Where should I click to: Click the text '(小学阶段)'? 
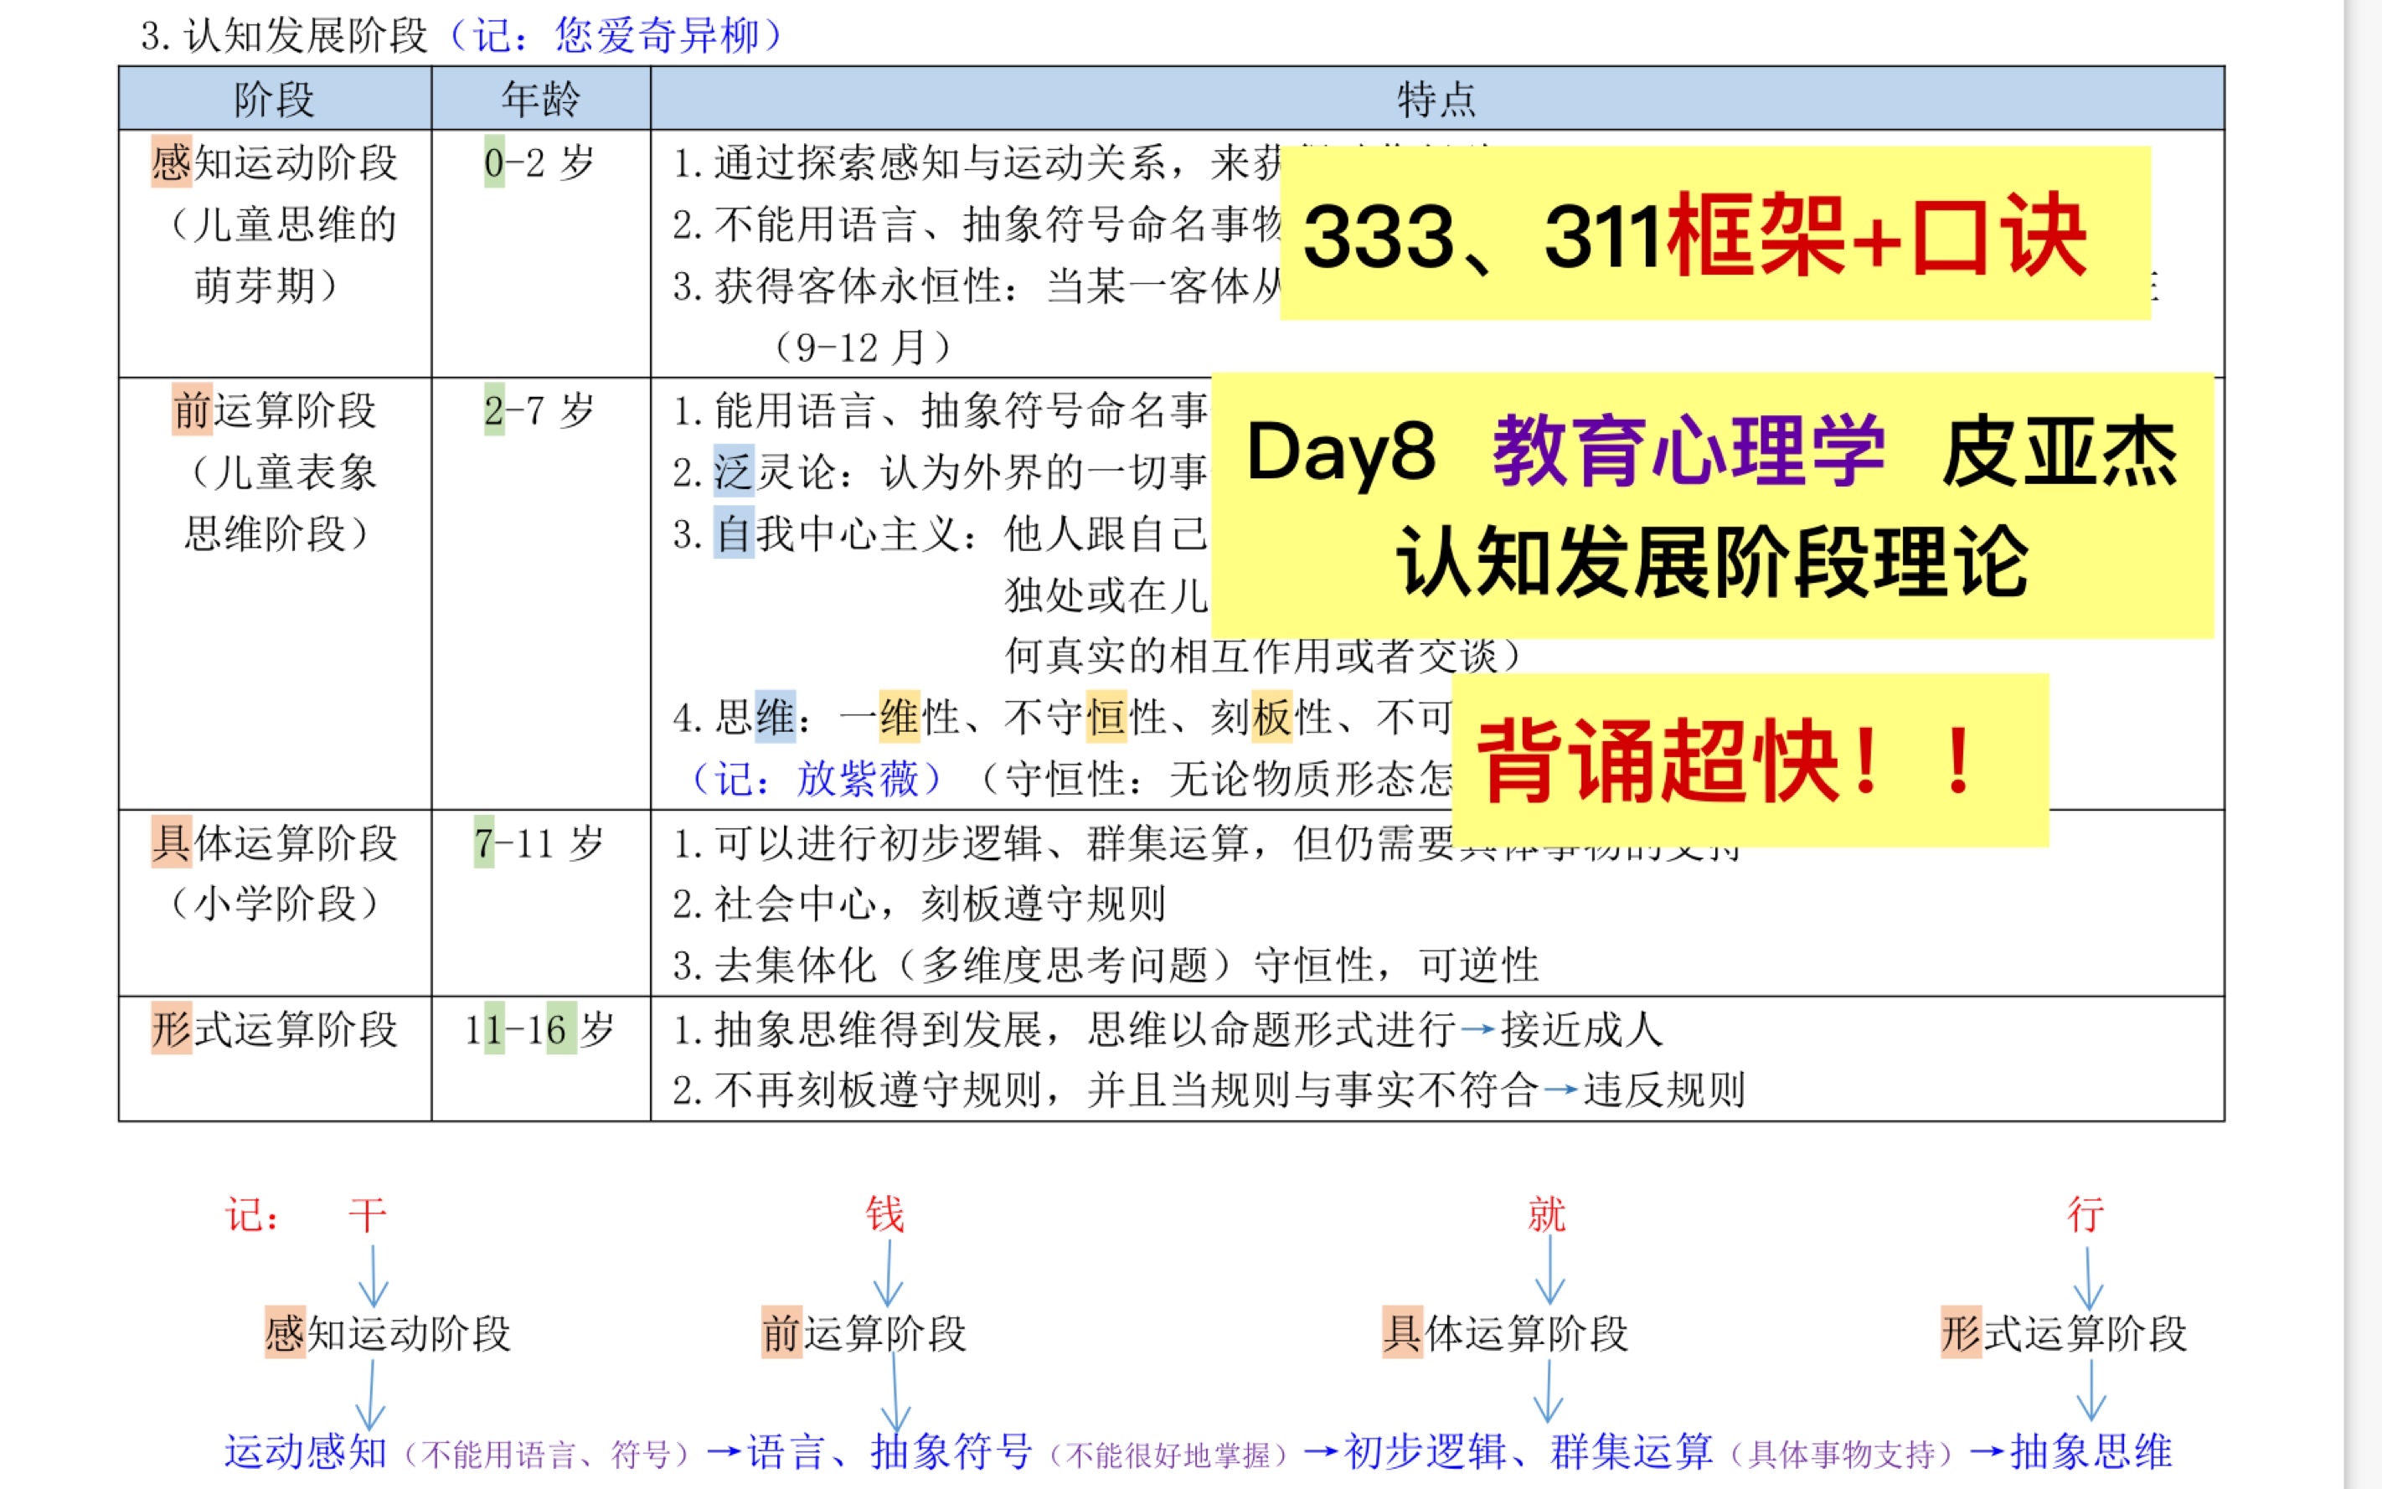(x=274, y=903)
